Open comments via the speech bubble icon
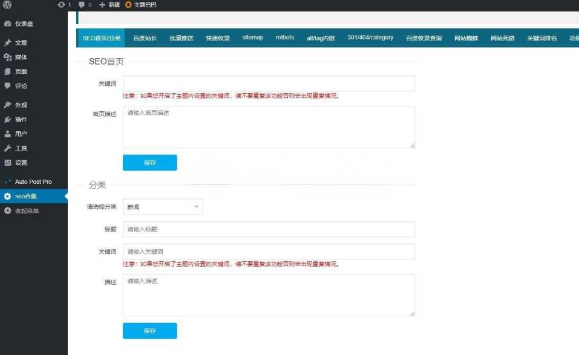This screenshot has width=579, height=355. point(82,5)
